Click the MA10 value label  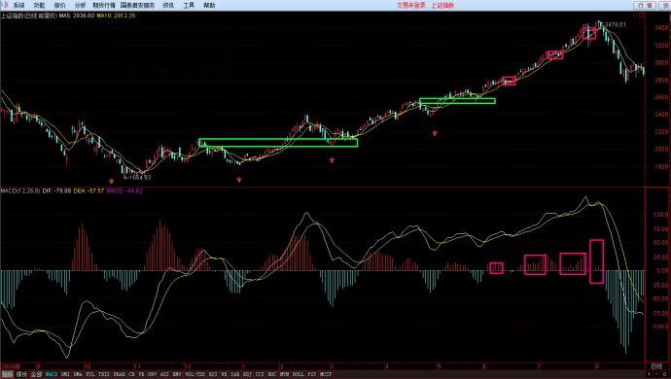[116, 16]
